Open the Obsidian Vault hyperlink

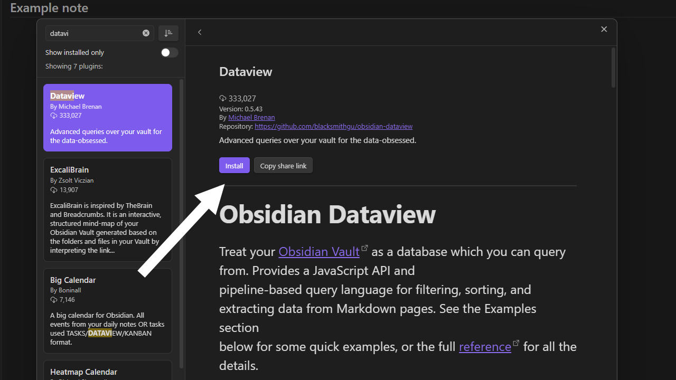[x=318, y=252]
